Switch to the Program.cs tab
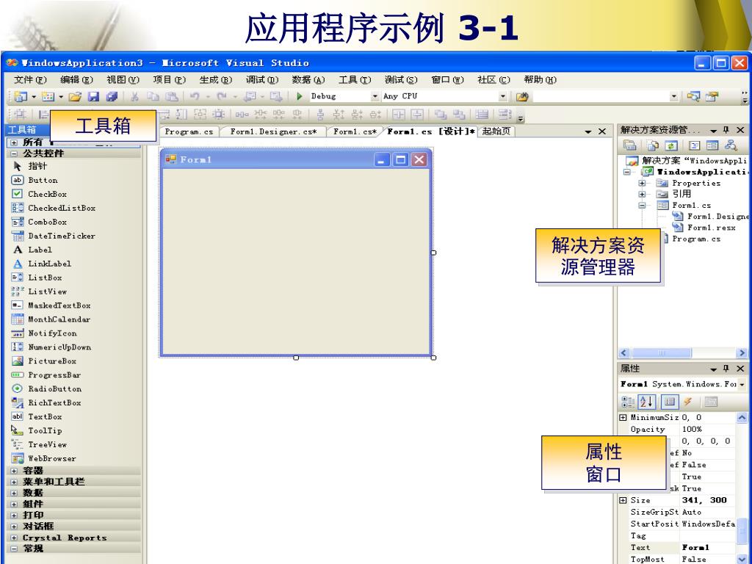The image size is (752, 564). click(x=189, y=131)
